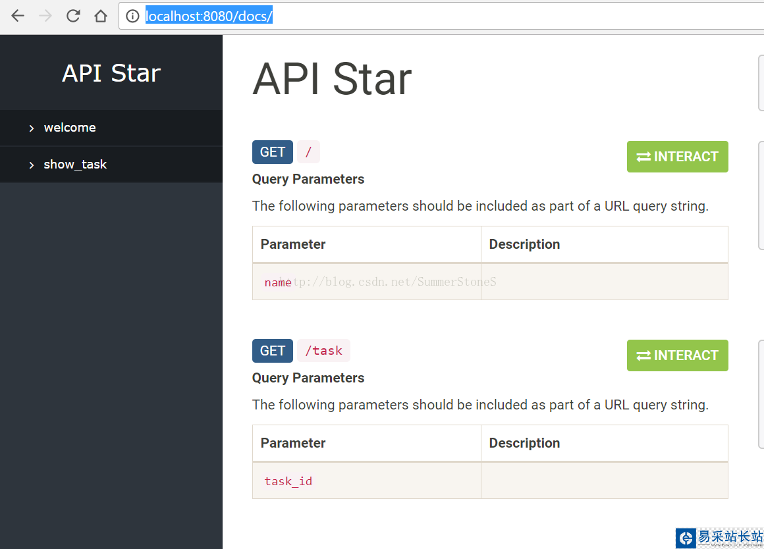
Task: Expand the show_task chevron in sidebar
Action: coord(32,165)
